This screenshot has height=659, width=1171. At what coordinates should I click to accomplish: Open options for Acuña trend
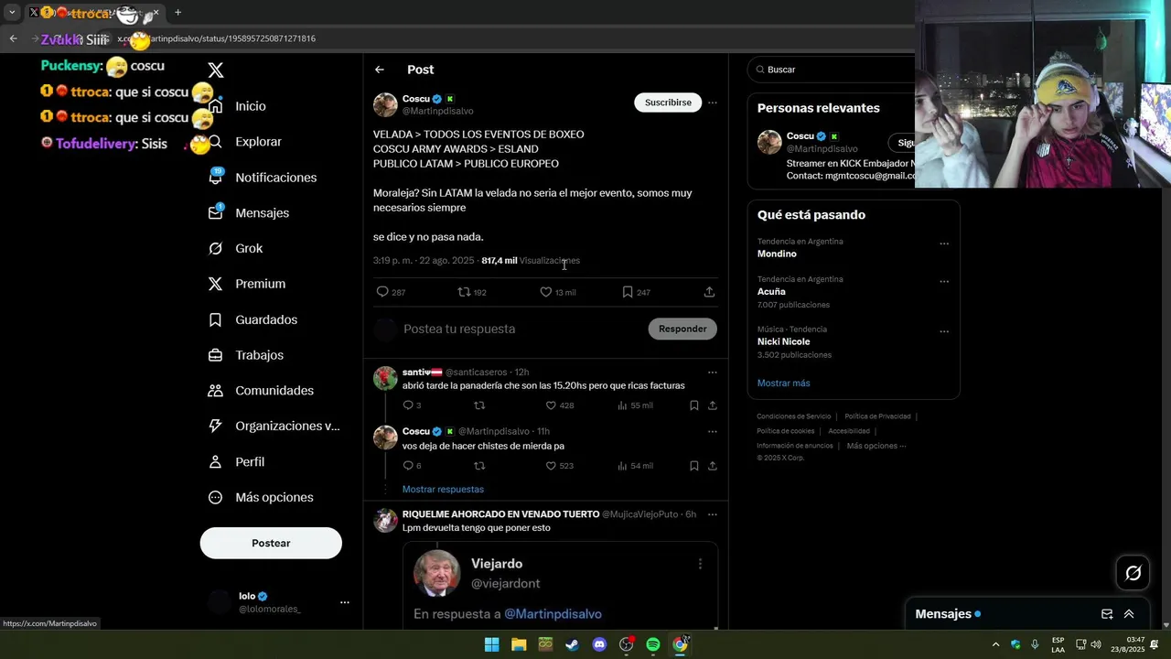(x=944, y=281)
